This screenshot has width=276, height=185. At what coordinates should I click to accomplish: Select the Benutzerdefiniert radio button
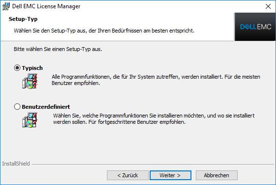pos(17,106)
